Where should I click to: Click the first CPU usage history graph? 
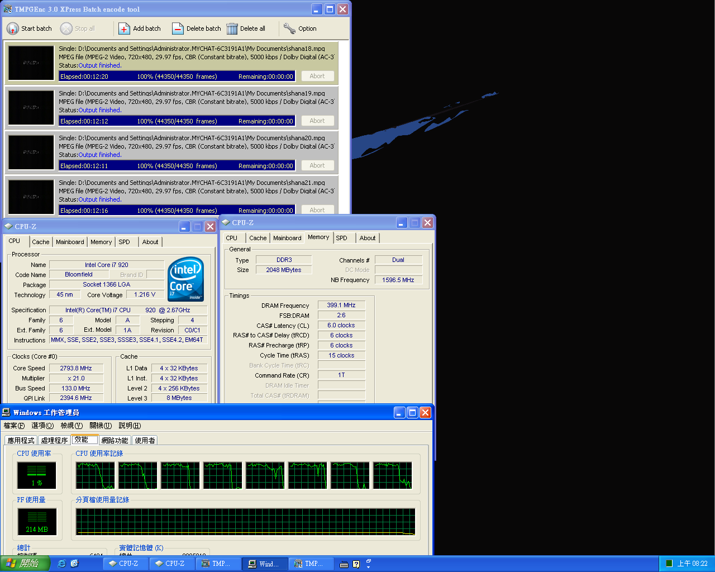click(95, 475)
